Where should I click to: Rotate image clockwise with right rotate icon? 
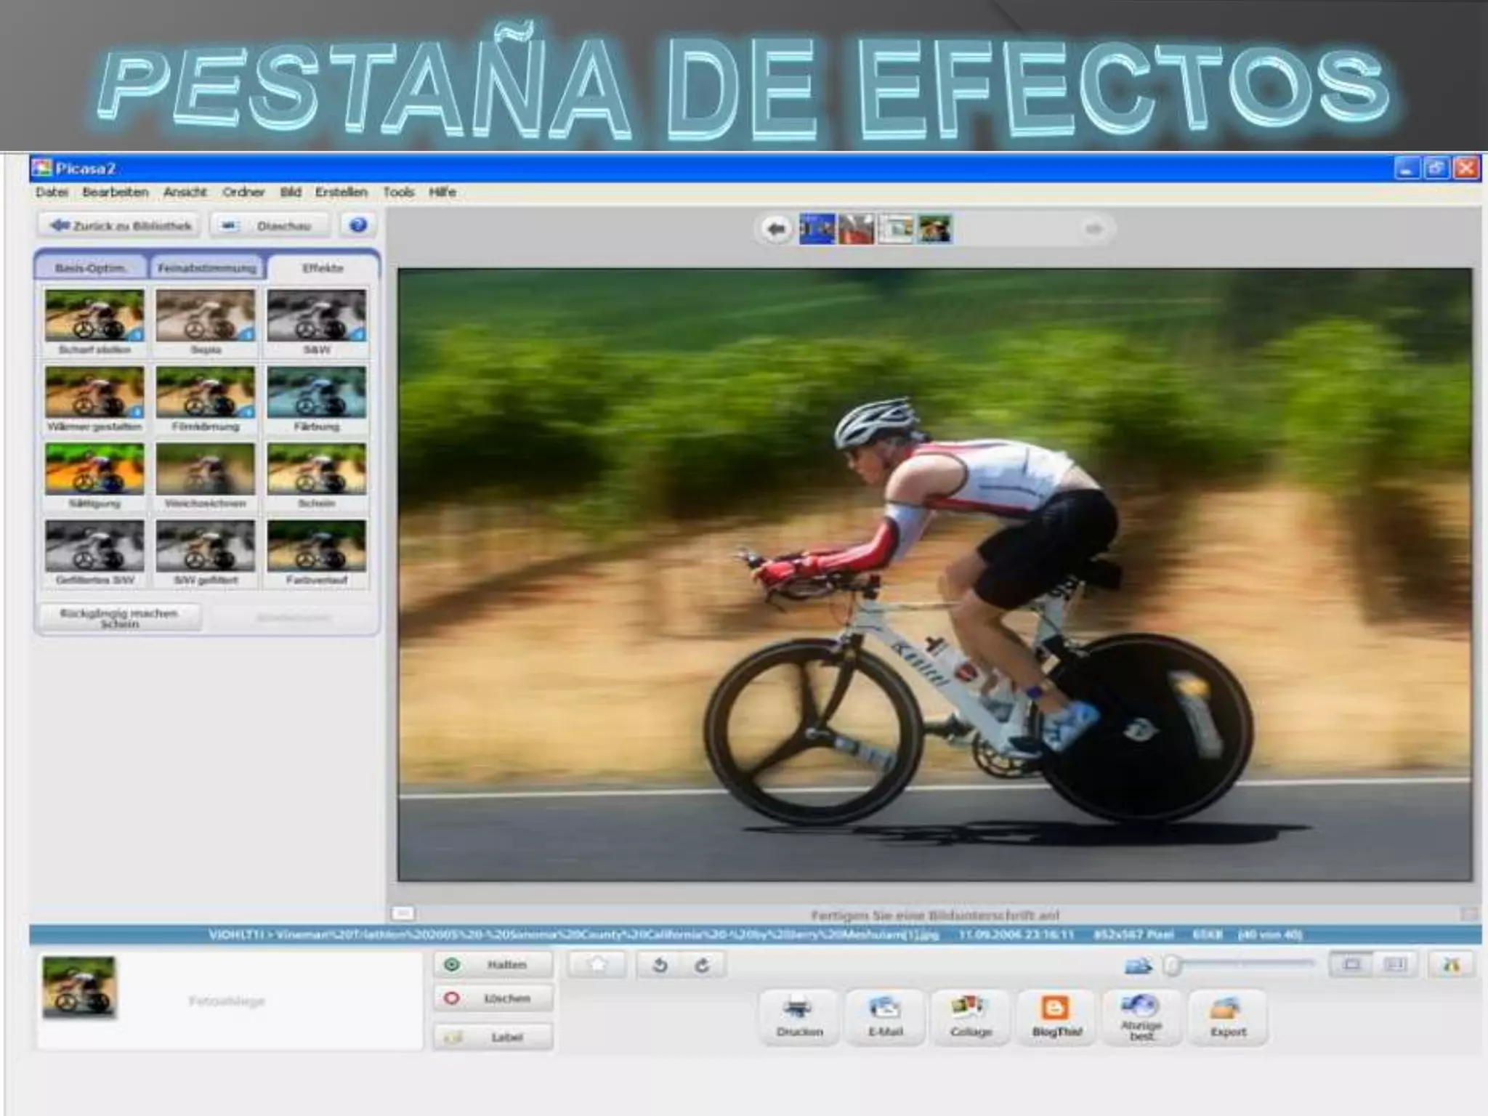tap(702, 965)
